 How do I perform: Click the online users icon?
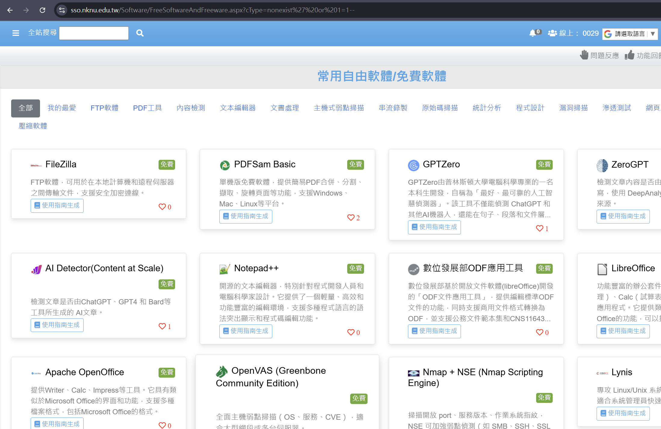[x=552, y=33]
